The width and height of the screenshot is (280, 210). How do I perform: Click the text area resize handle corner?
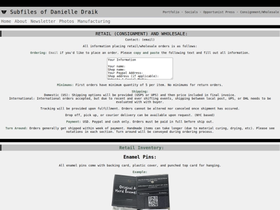[x=172, y=78]
